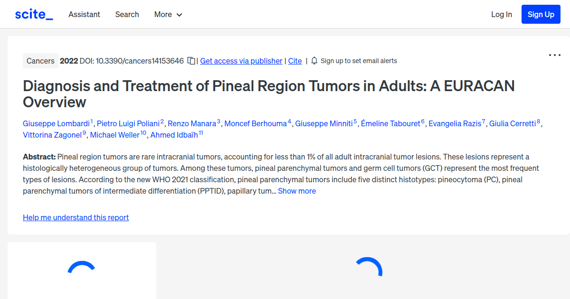Click the scite_ logo
The height and width of the screenshot is (299, 570).
[33, 14]
